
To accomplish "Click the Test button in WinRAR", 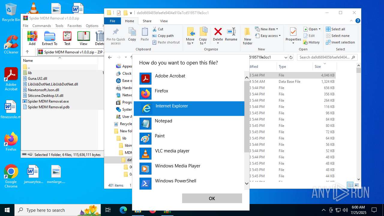I will tap(67, 38).
